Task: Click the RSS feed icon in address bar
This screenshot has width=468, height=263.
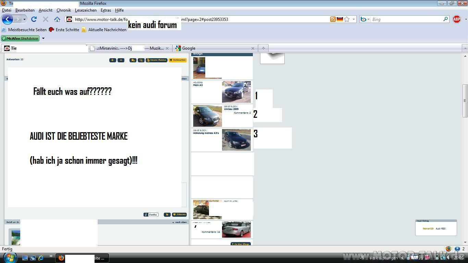Action: [333, 19]
